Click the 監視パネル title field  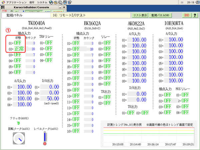(x=26, y=15)
